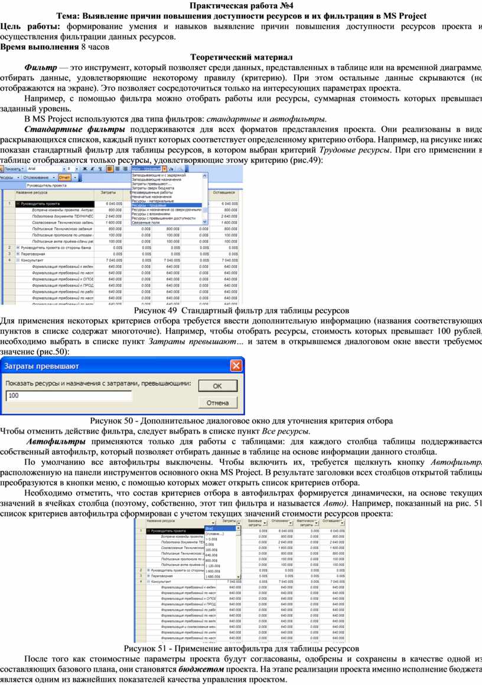The width and height of the screenshot is (482, 685).
Task: Open Отклонение autofilter arrow
Action: [x=291, y=523]
